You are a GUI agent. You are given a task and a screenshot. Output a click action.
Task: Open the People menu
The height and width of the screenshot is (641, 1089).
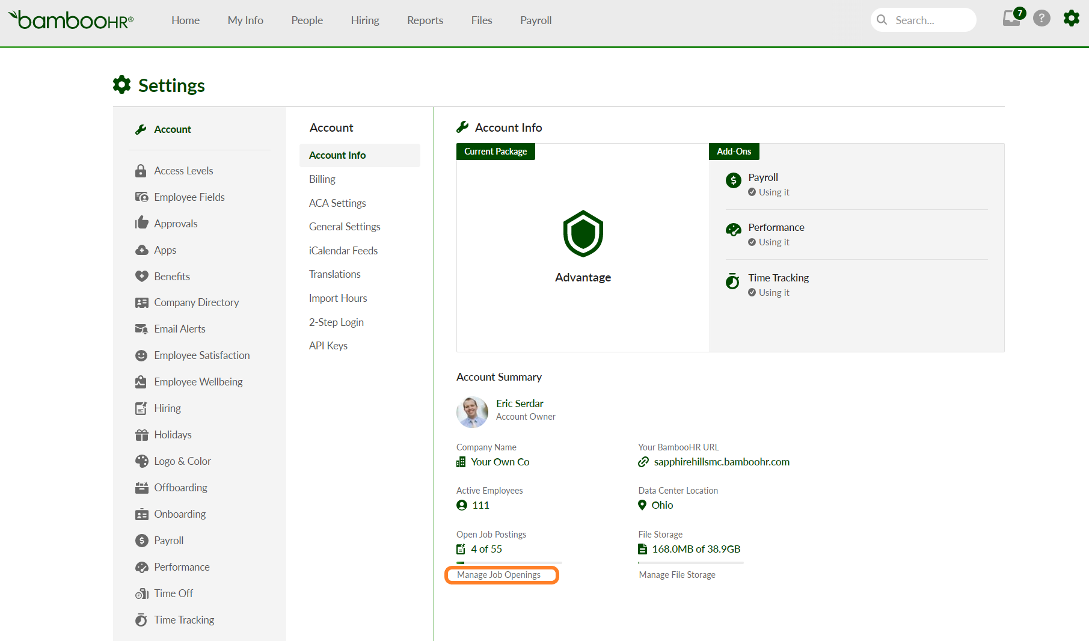pyautogui.click(x=307, y=20)
